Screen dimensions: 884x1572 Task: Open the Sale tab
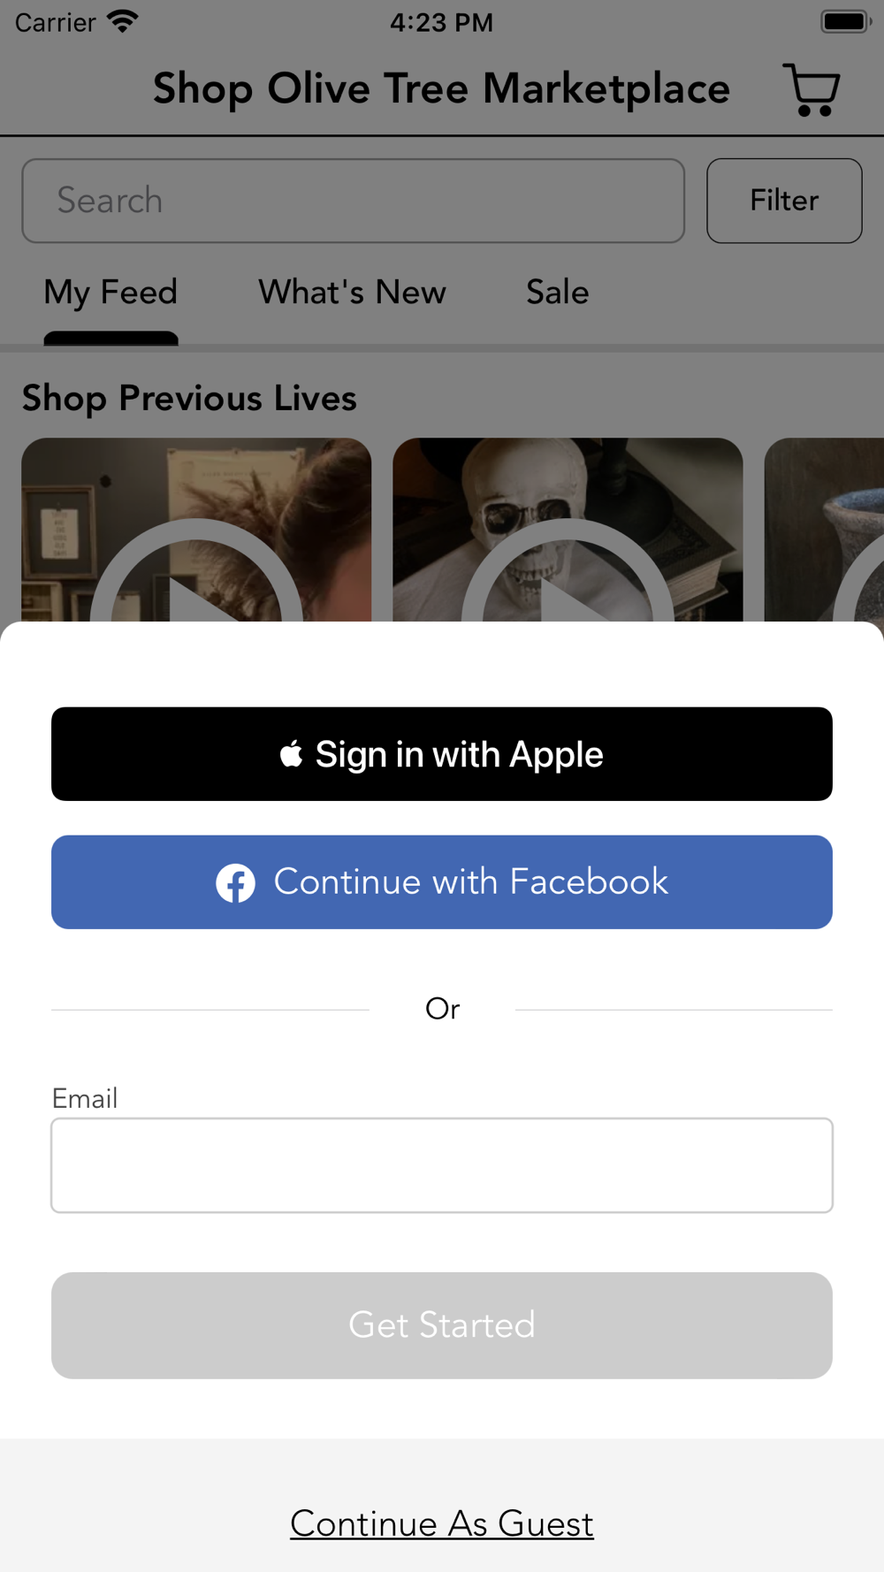558,293
